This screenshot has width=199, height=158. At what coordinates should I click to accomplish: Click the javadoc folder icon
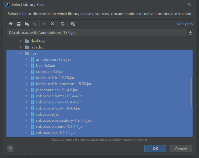coord(27,47)
